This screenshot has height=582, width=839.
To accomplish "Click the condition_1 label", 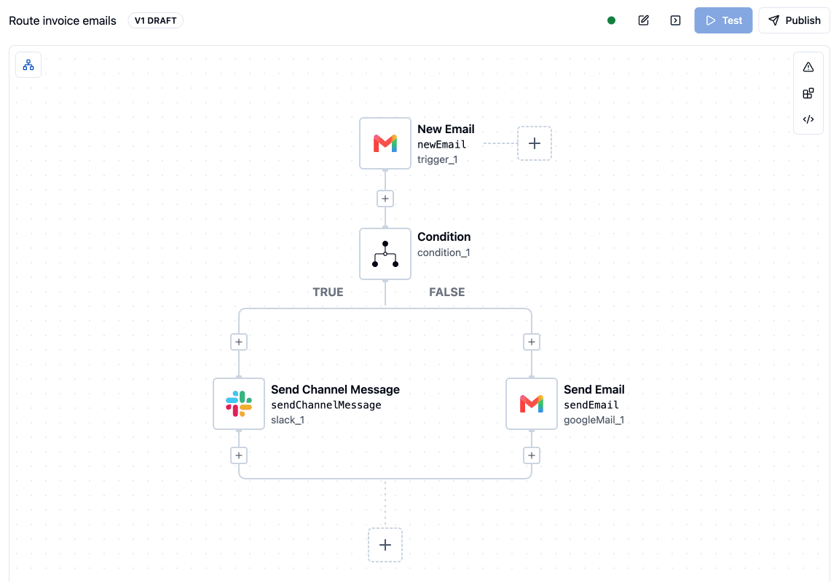I will point(444,252).
